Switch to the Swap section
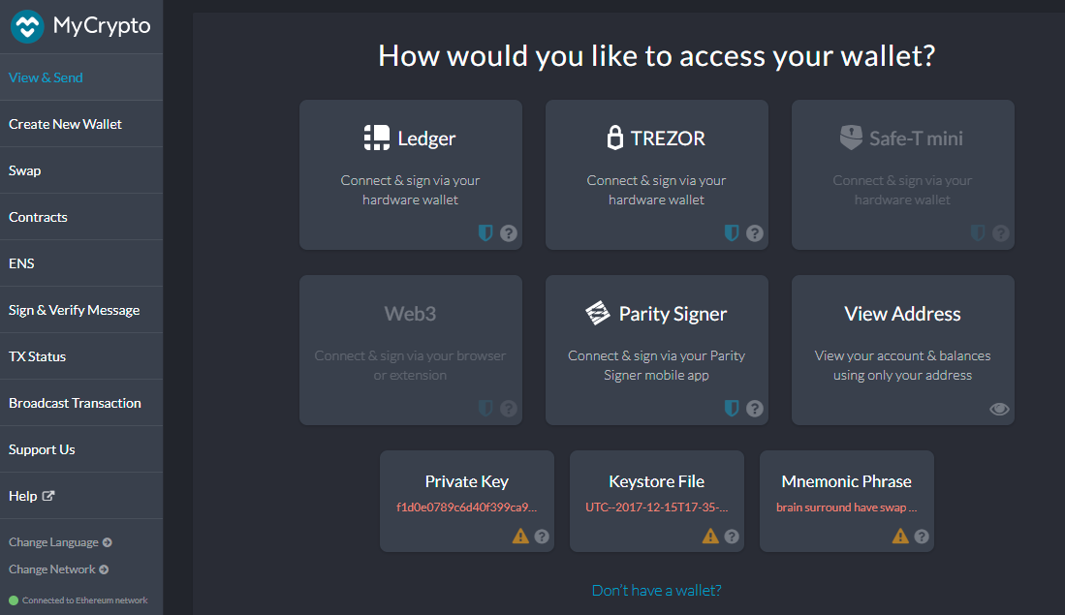 point(24,169)
